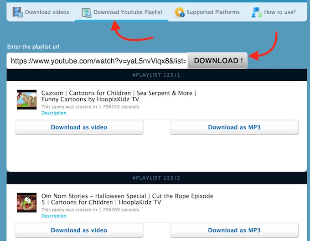310x241 pixels.
Task: Click the Om Nom Stories Halloween Special title
Action: (127, 199)
